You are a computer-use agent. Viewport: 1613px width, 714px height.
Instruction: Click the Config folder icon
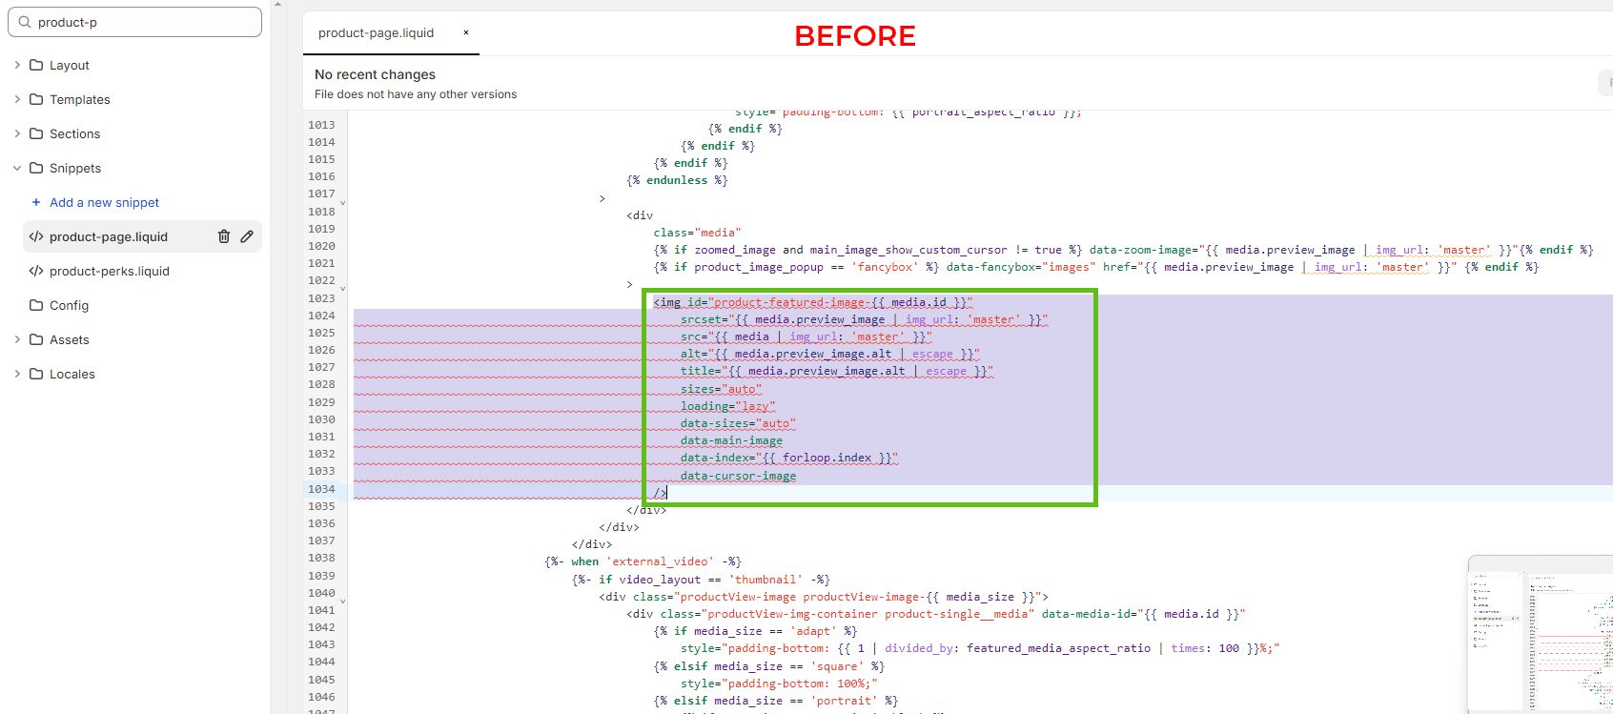coord(36,305)
